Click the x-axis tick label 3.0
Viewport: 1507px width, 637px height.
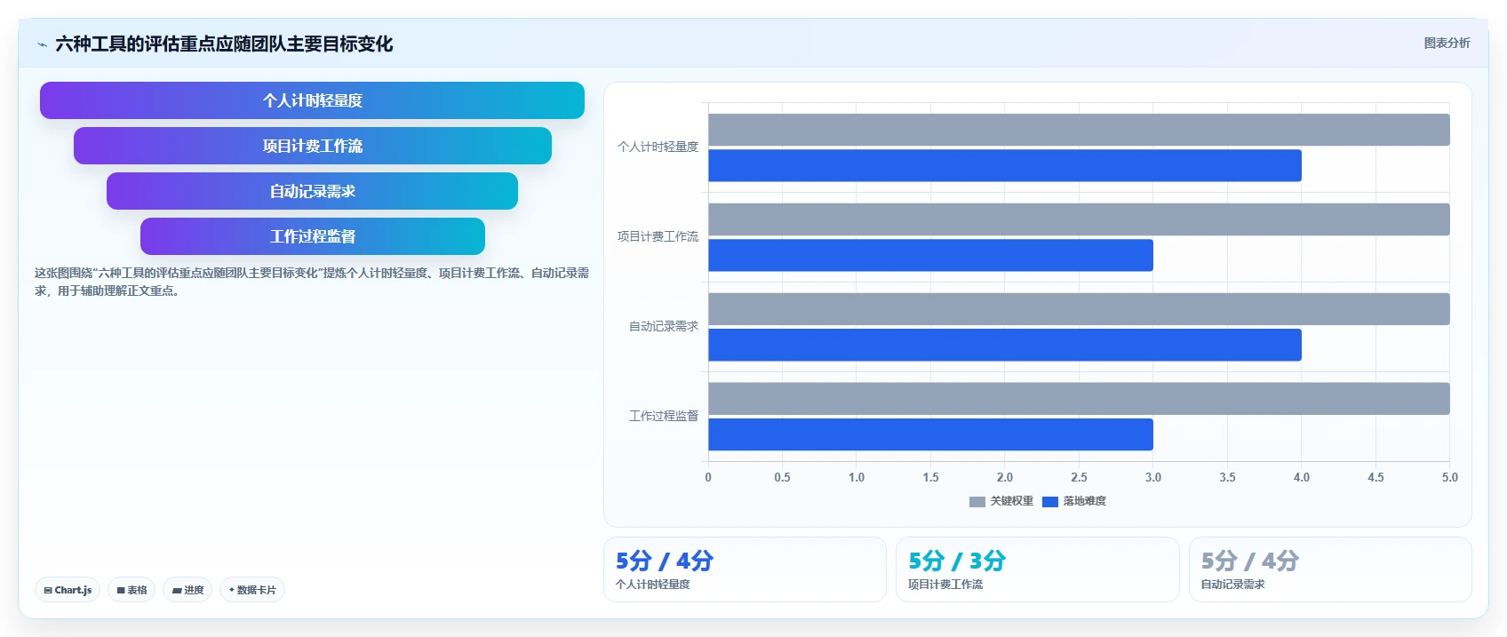pos(1153,477)
